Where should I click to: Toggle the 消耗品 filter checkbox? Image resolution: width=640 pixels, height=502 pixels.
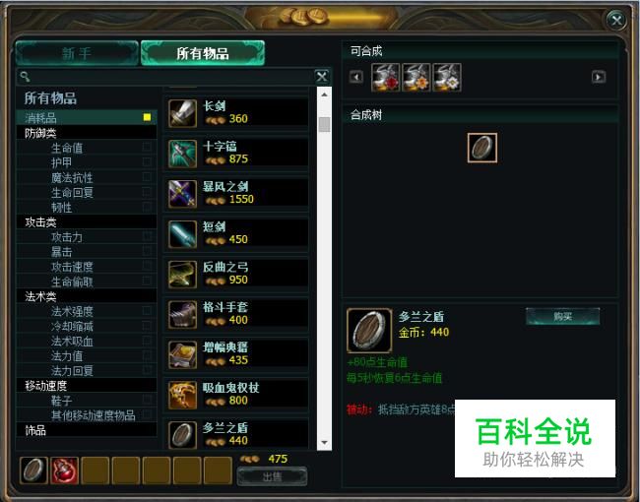coord(148,117)
